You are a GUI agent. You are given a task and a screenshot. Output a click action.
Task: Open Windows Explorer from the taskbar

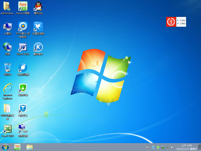[x=30, y=147]
